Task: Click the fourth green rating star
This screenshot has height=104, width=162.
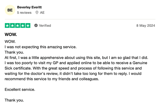Action: 23,25
